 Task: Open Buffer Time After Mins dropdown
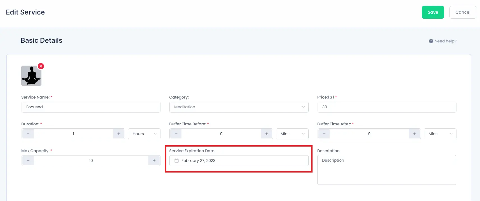tap(440, 134)
